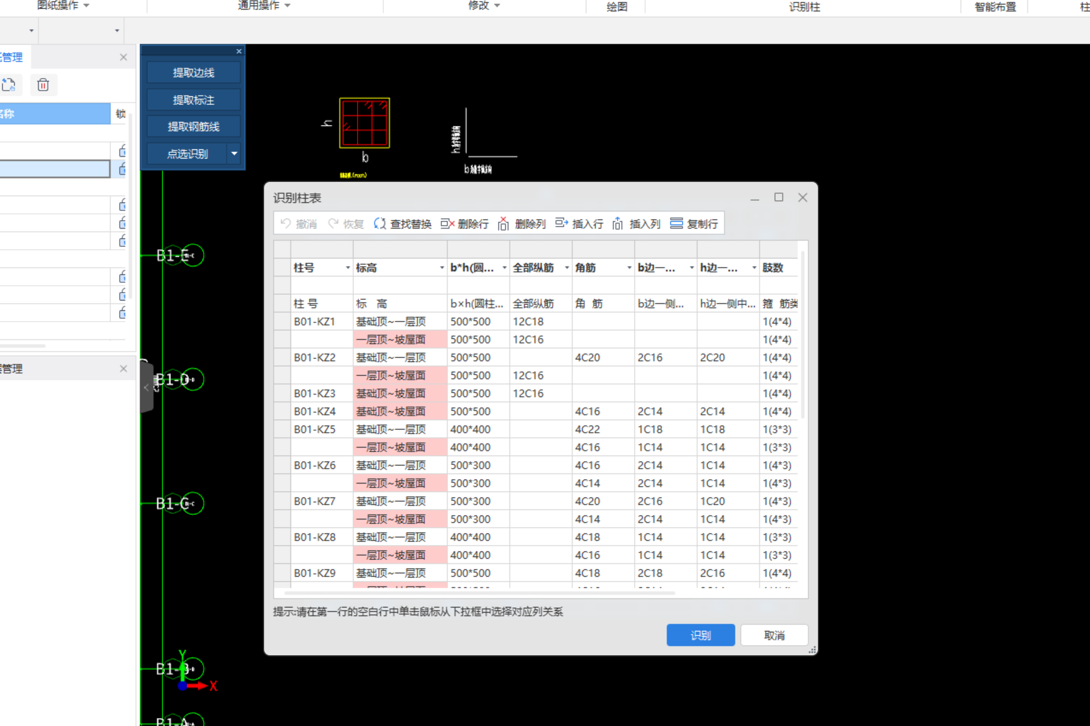Open the 图纸操作 menu
The width and height of the screenshot is (1090, 726).
click(x=63, y=6)
